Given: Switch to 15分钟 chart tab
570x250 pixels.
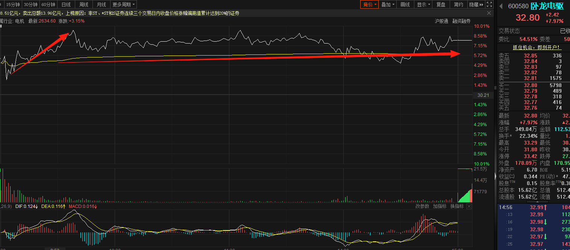Looking at the screenshot, I should 13,5.
